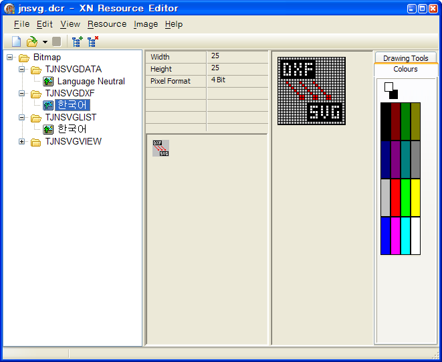The image size is (442, 362).
Task: Select 한국어 item under TJNSVGDXF
Action: pyautogui.click(x=72, y=105)
